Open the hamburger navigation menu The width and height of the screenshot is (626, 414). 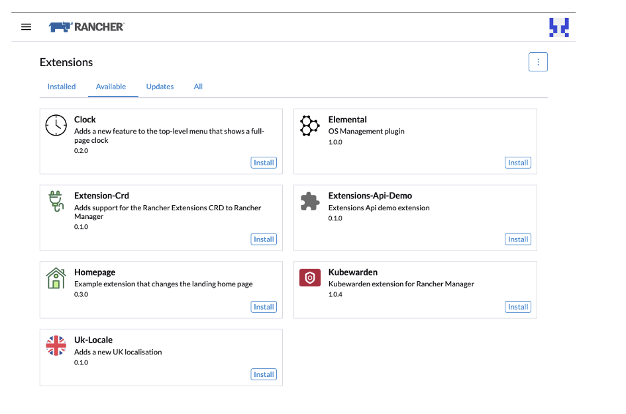point(26,27)
